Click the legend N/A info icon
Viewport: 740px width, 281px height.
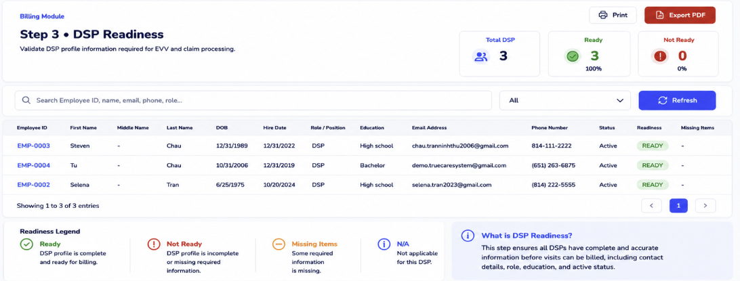tap(384, 244)
